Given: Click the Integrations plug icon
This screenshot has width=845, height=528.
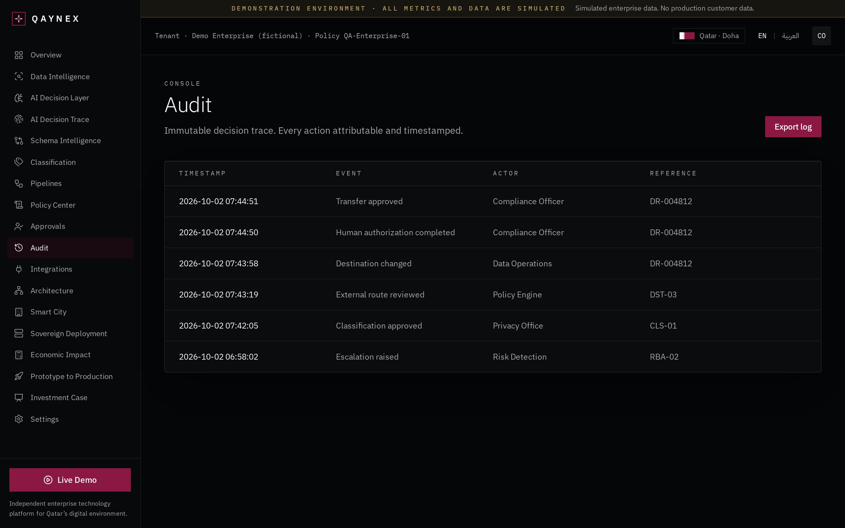Looking at the screenshot, I should 19,269.
